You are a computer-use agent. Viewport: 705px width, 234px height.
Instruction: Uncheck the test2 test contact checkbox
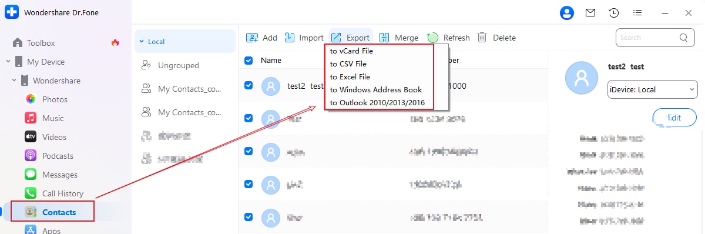click(x=249, y=85)
